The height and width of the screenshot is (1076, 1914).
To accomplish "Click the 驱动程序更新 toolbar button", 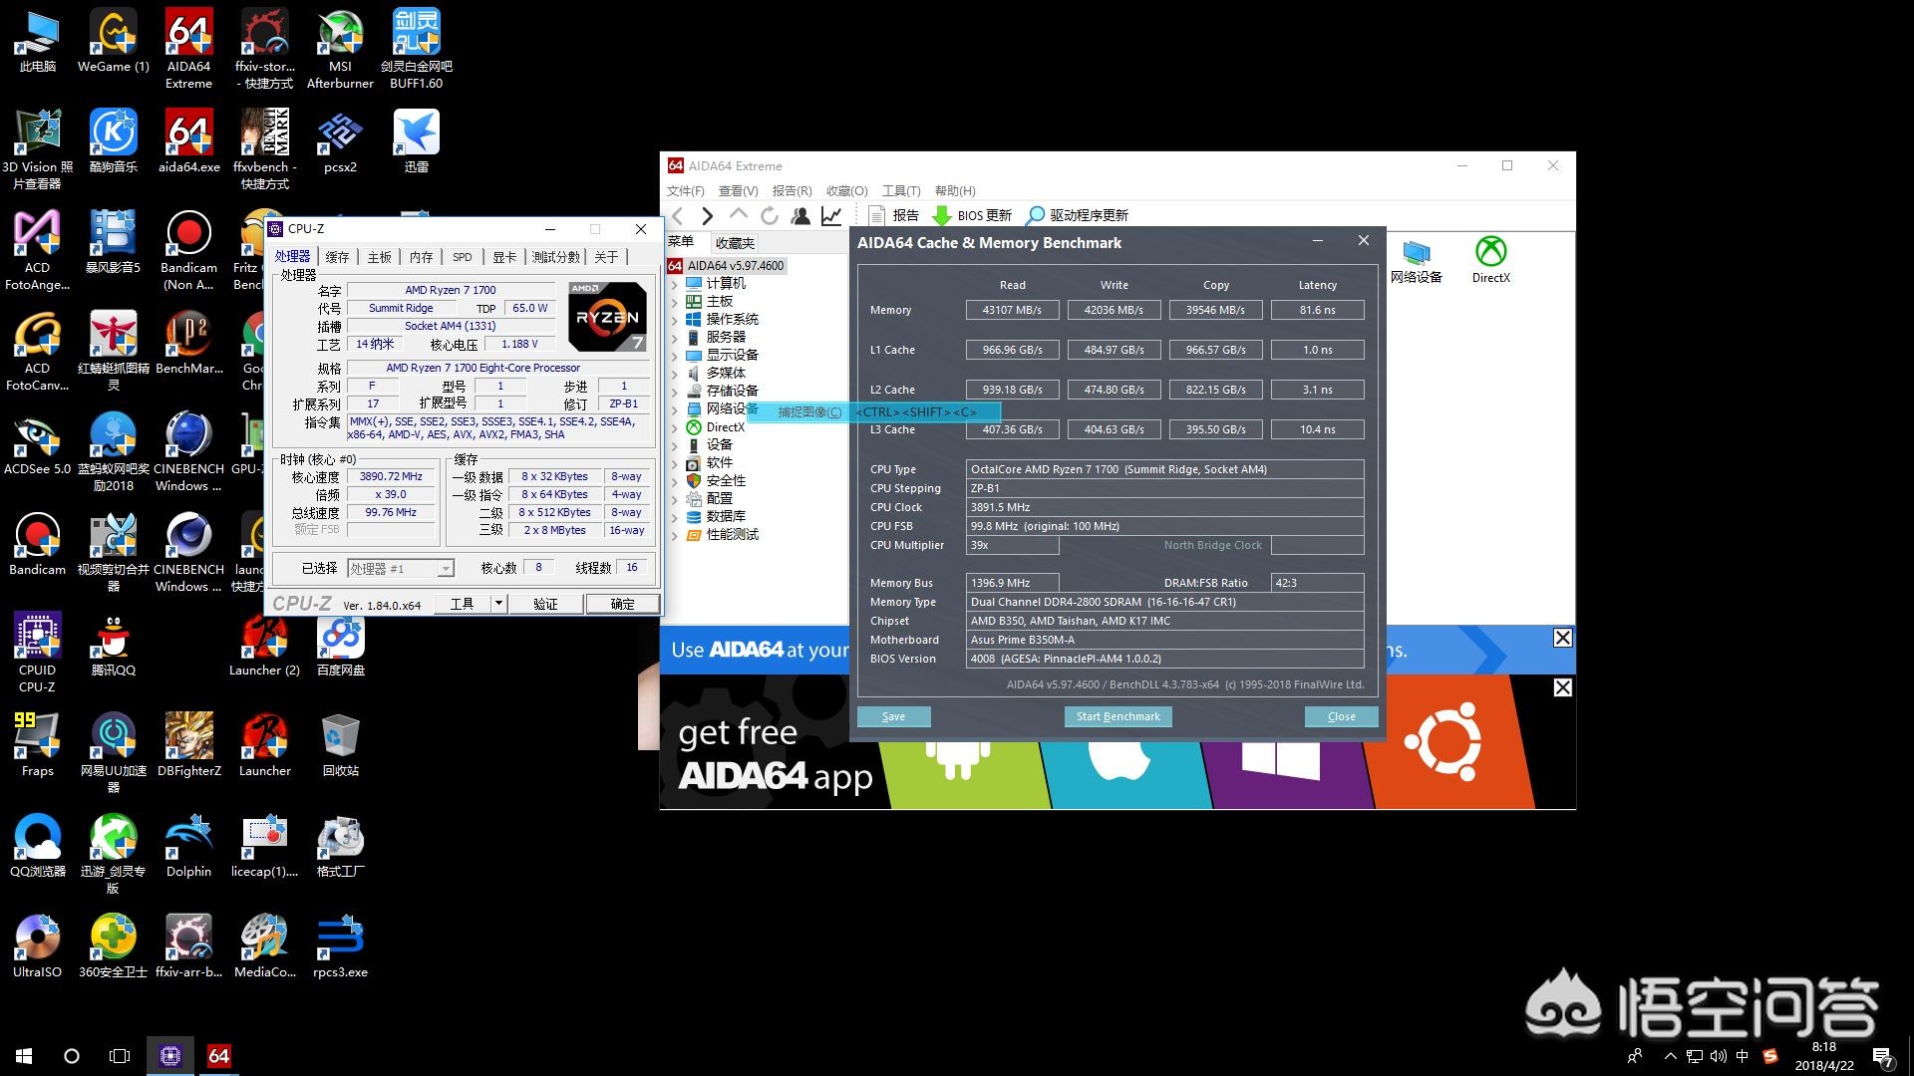I will [x=1078, y=215].
